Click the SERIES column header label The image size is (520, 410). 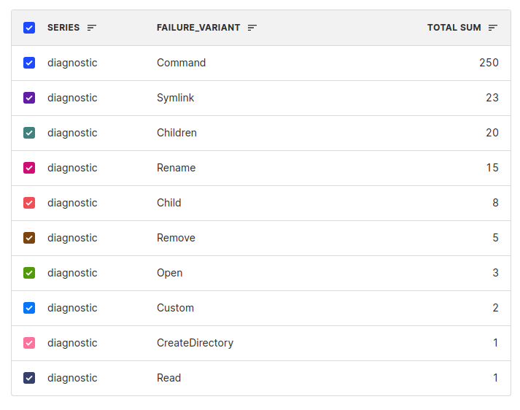point(63,28)
